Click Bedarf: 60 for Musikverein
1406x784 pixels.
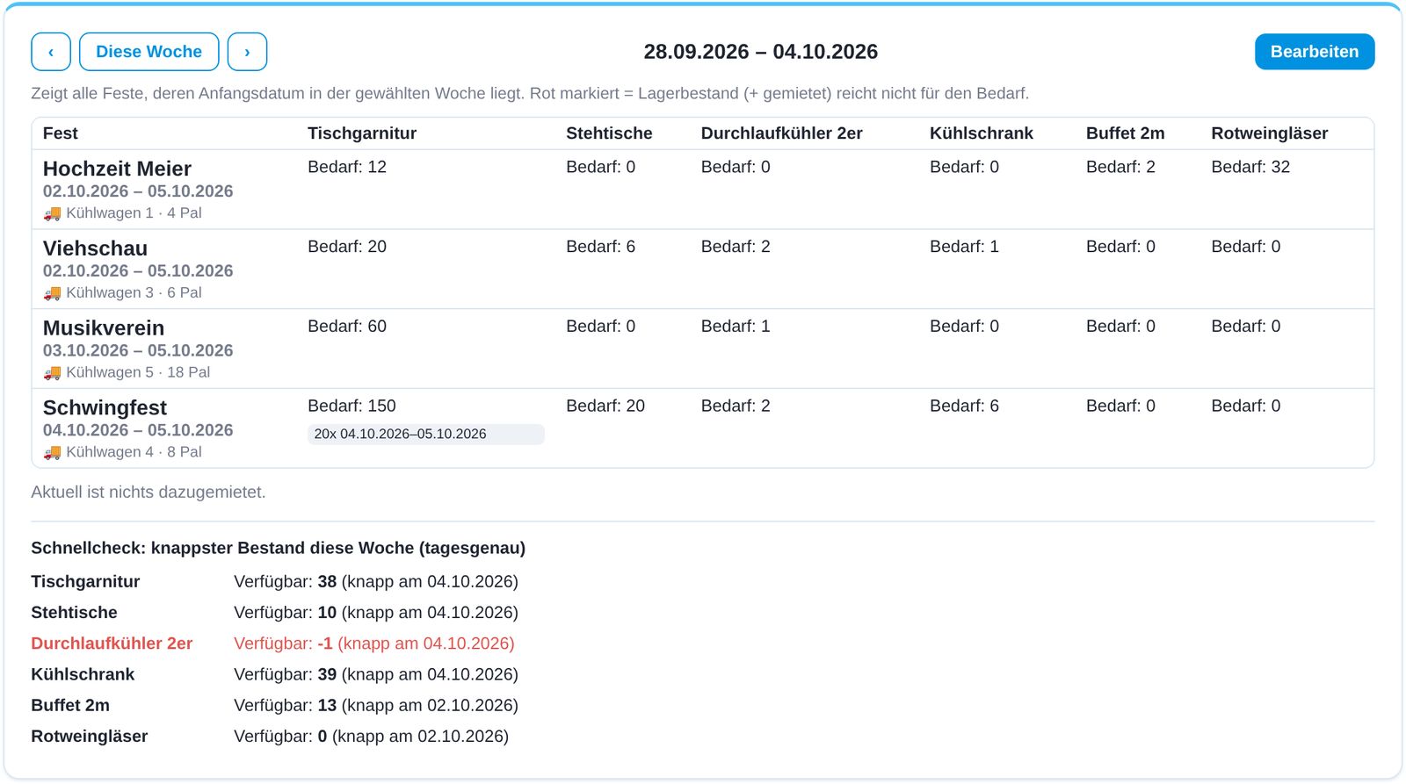(x=347, y=327)
